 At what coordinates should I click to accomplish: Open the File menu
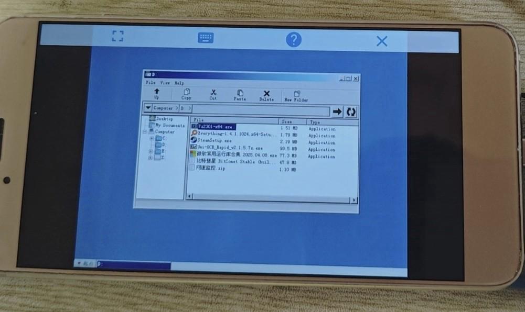(150, 83)
